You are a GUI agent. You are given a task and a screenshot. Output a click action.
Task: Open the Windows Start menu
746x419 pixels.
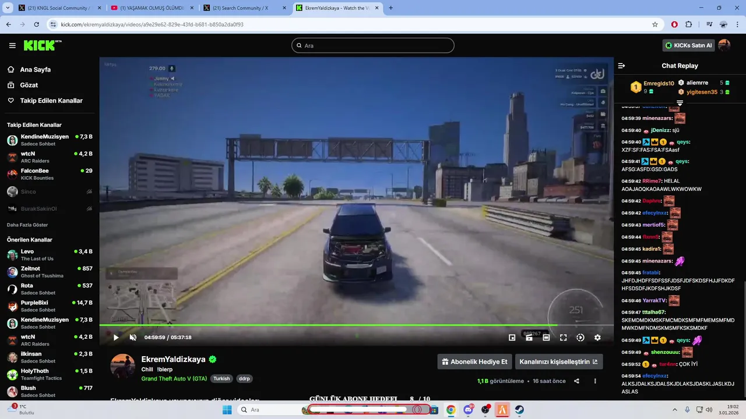(227, 410)
